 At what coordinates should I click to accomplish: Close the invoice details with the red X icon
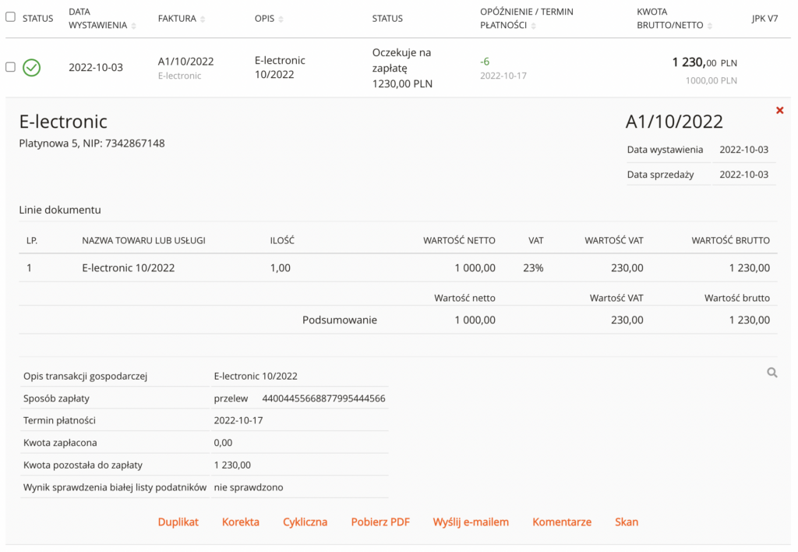coord(779,110)
